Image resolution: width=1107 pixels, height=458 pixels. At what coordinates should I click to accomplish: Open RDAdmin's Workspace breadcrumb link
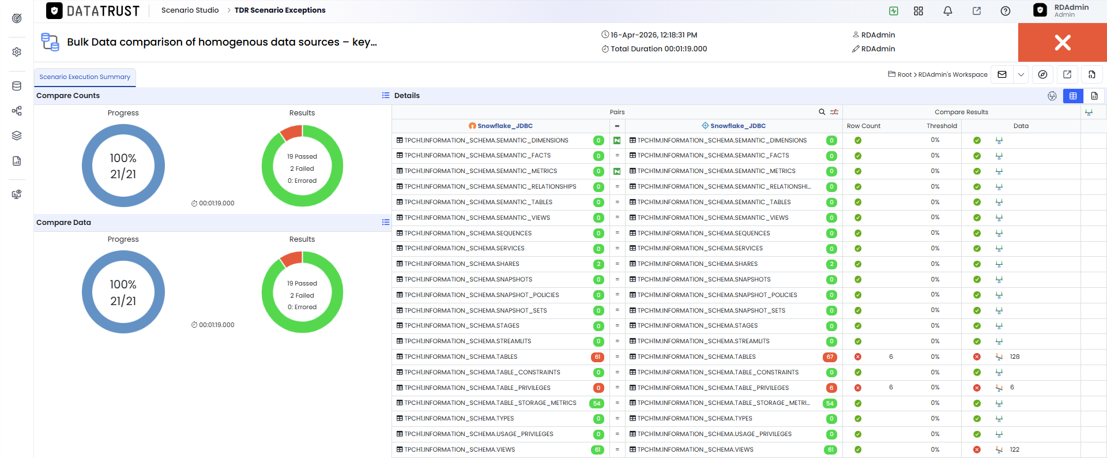tap(952, 74)
